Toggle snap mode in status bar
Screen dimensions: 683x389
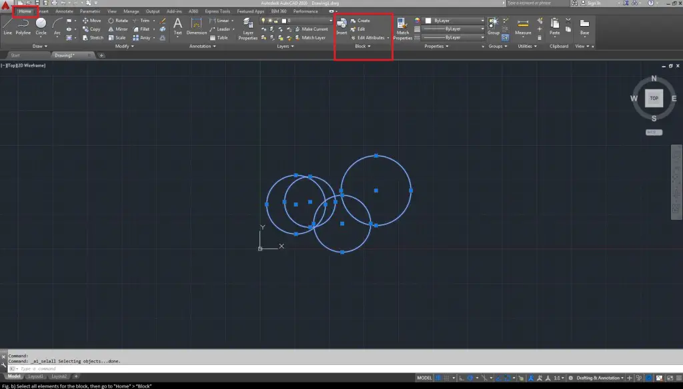coord(446,378)
